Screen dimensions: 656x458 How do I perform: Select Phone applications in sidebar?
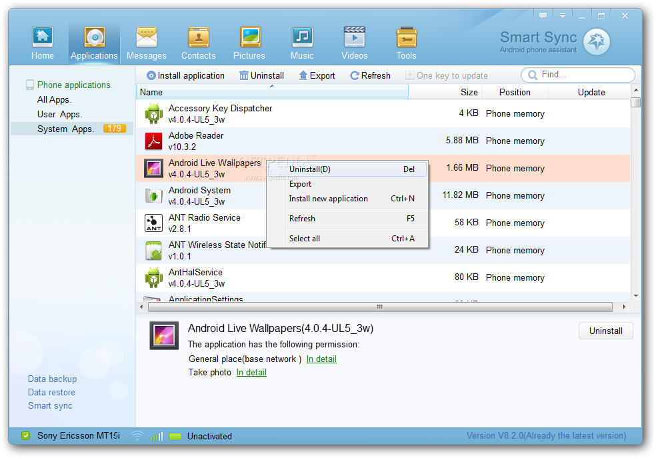(x=73, y=85)
